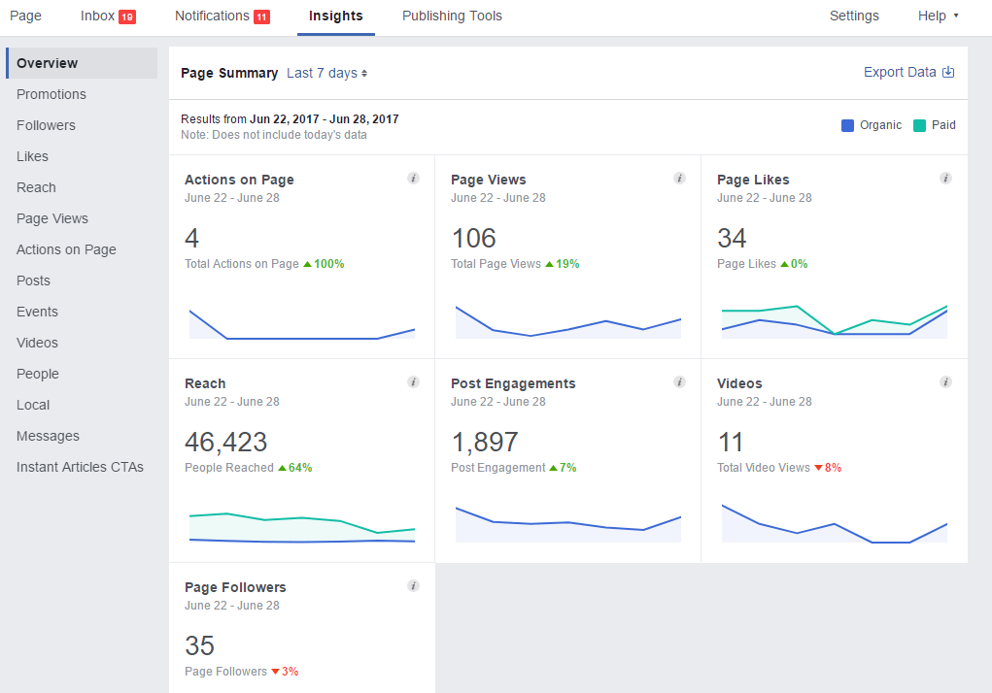View info about Actions on Page metric
The image size is (992, 693).
[x=413, y=178]
